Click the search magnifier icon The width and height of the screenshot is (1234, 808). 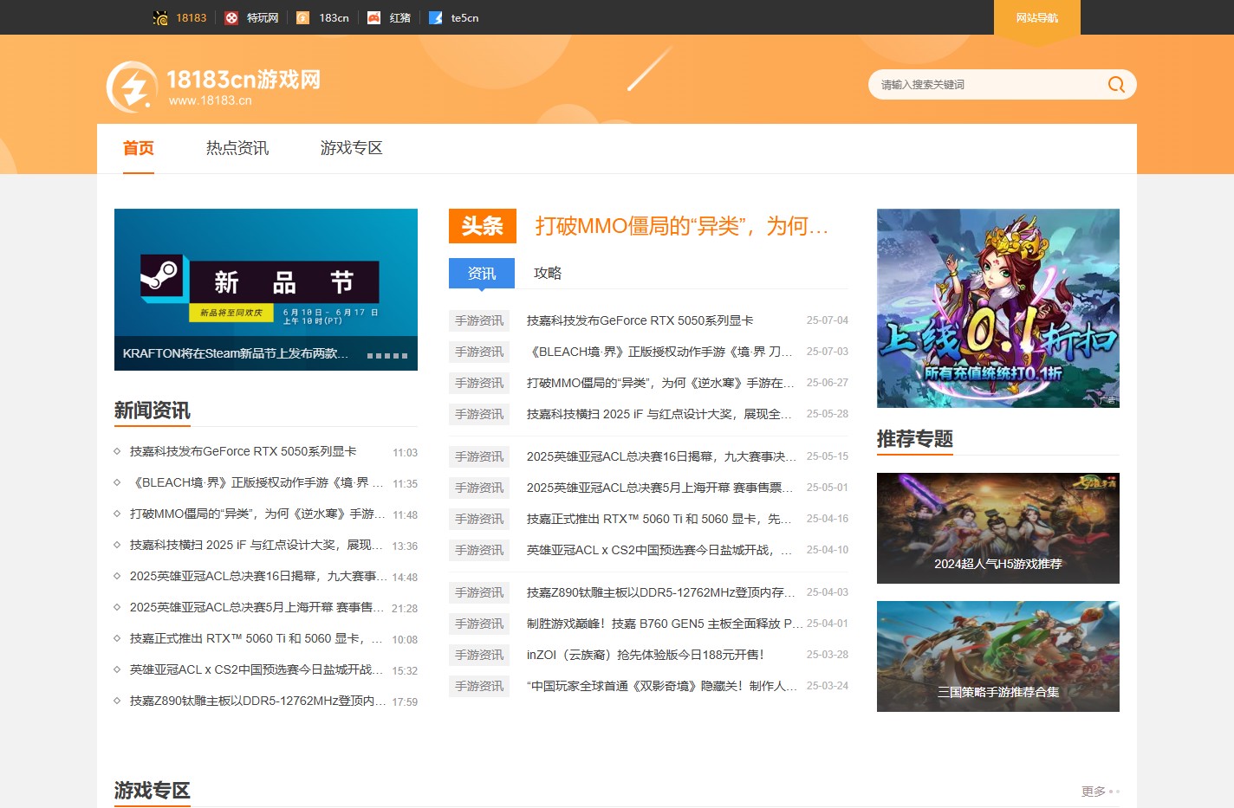click(x=1116, y=84)
